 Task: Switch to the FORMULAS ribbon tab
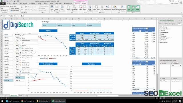(x=32, y=4)
